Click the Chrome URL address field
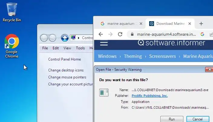This screenshot has height=122, width=213. 166,35
